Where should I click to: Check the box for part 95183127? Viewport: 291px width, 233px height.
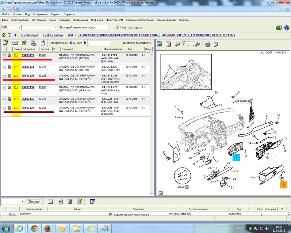point(4,56)
